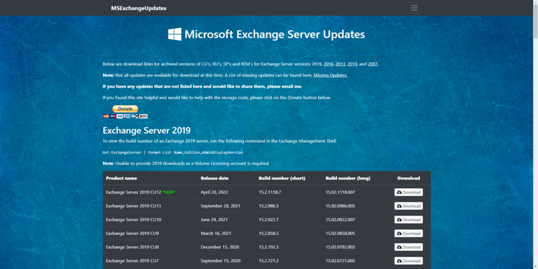Click the Exchange Server 2019 heading
Viewport: 538px width, 269px height.
click(146, 131)
